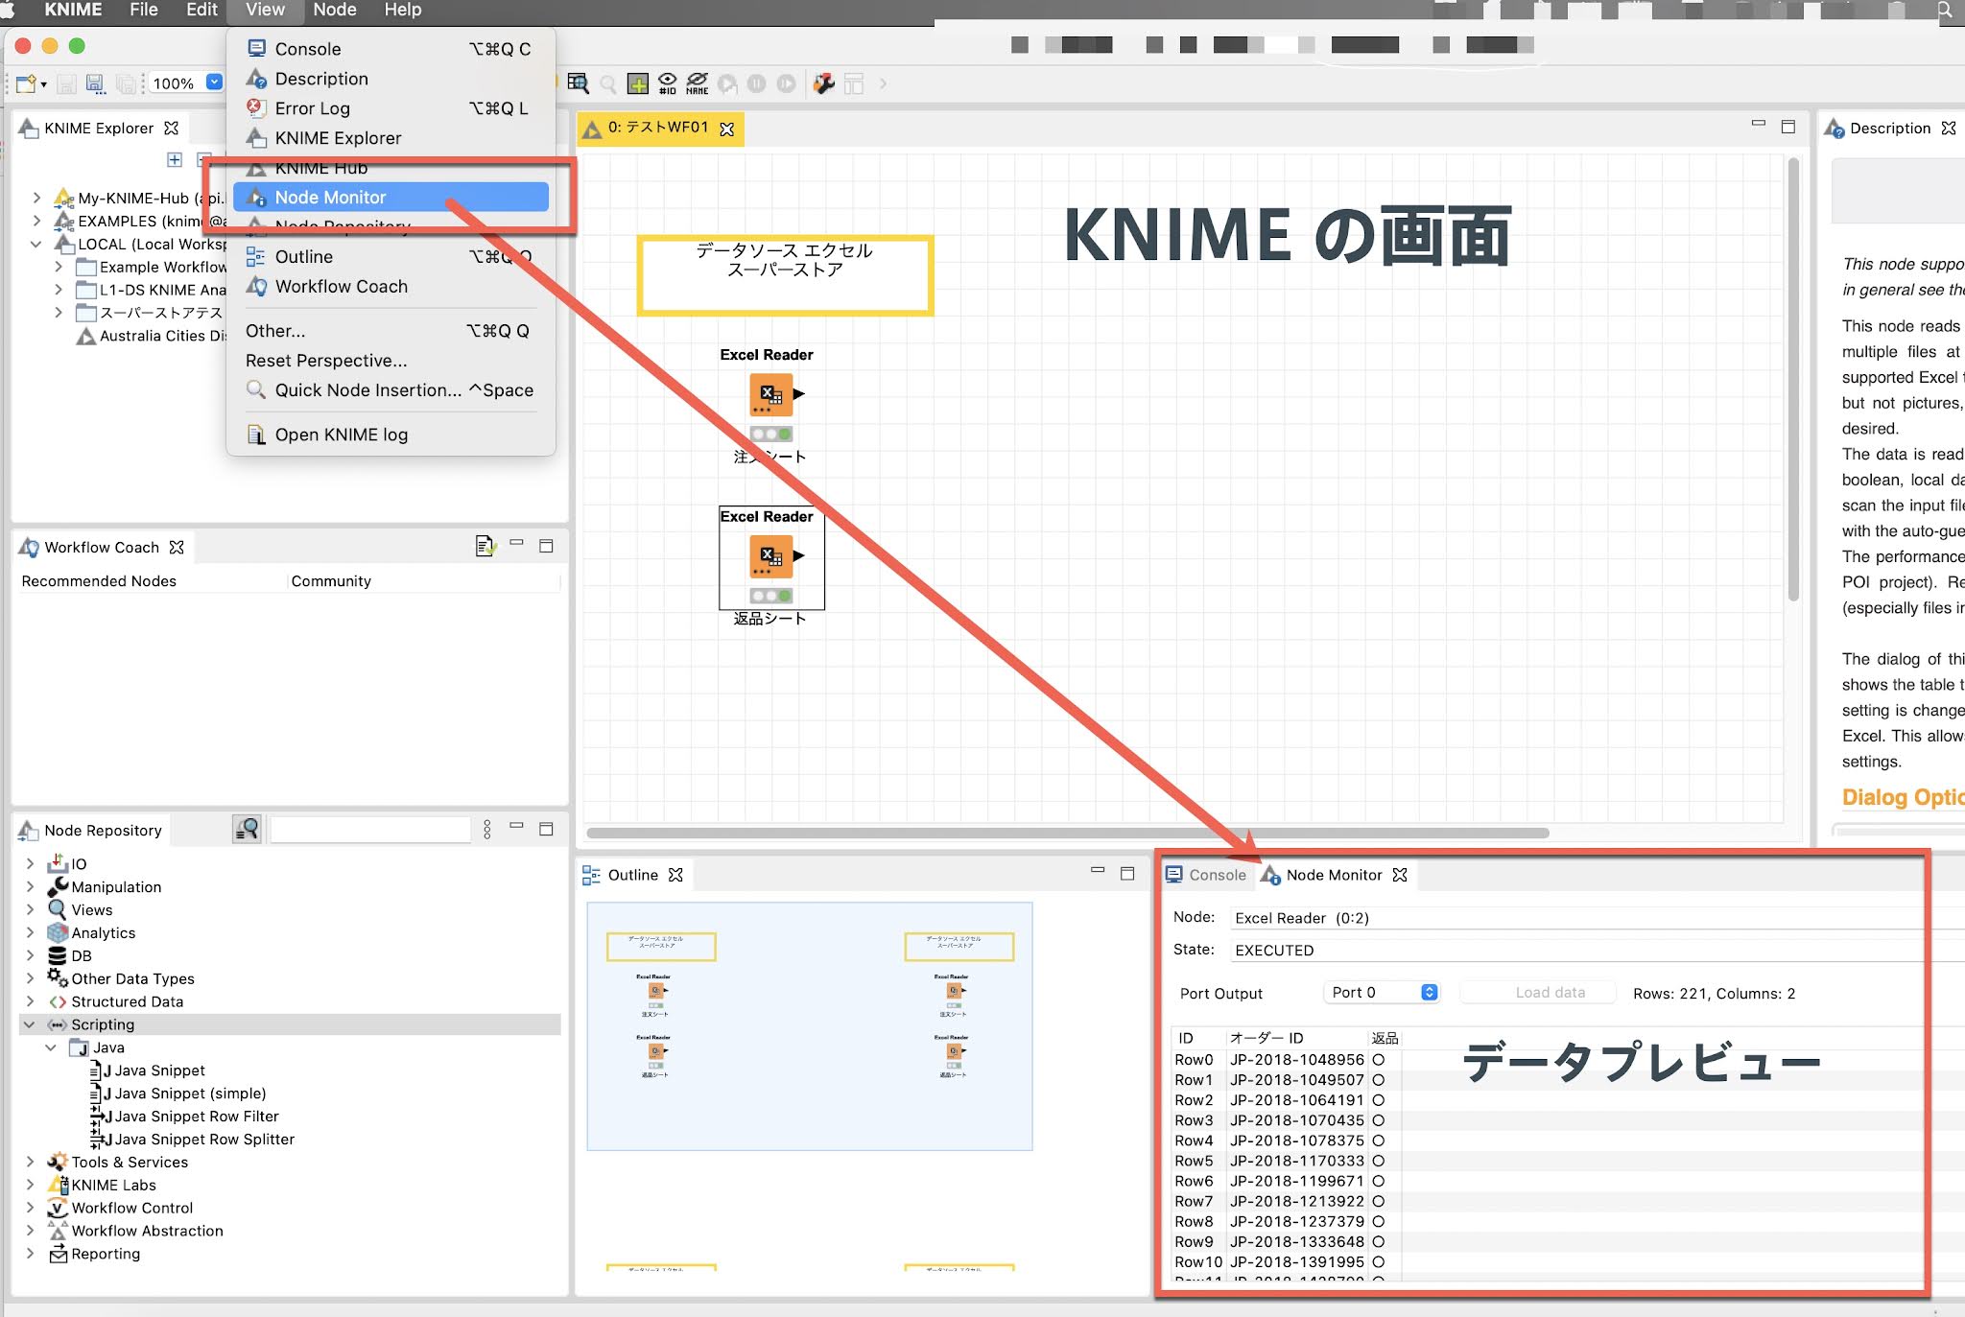Click the macOS Spotlight search icon
The height and width of the screenshot is (1317, 1965).
tap(1945, 11)
